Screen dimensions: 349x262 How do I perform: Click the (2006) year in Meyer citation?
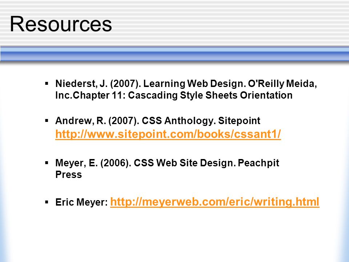pos(116,163)
